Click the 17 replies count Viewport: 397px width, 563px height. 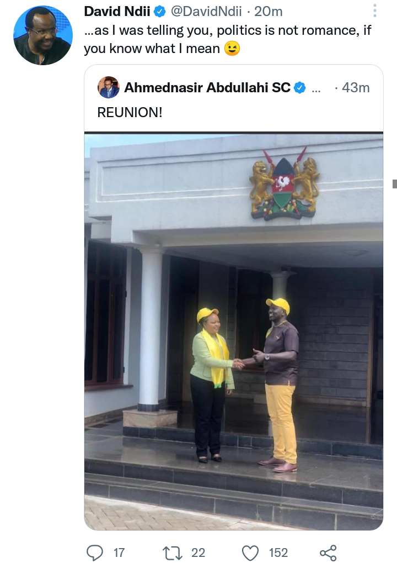[119, 553]
